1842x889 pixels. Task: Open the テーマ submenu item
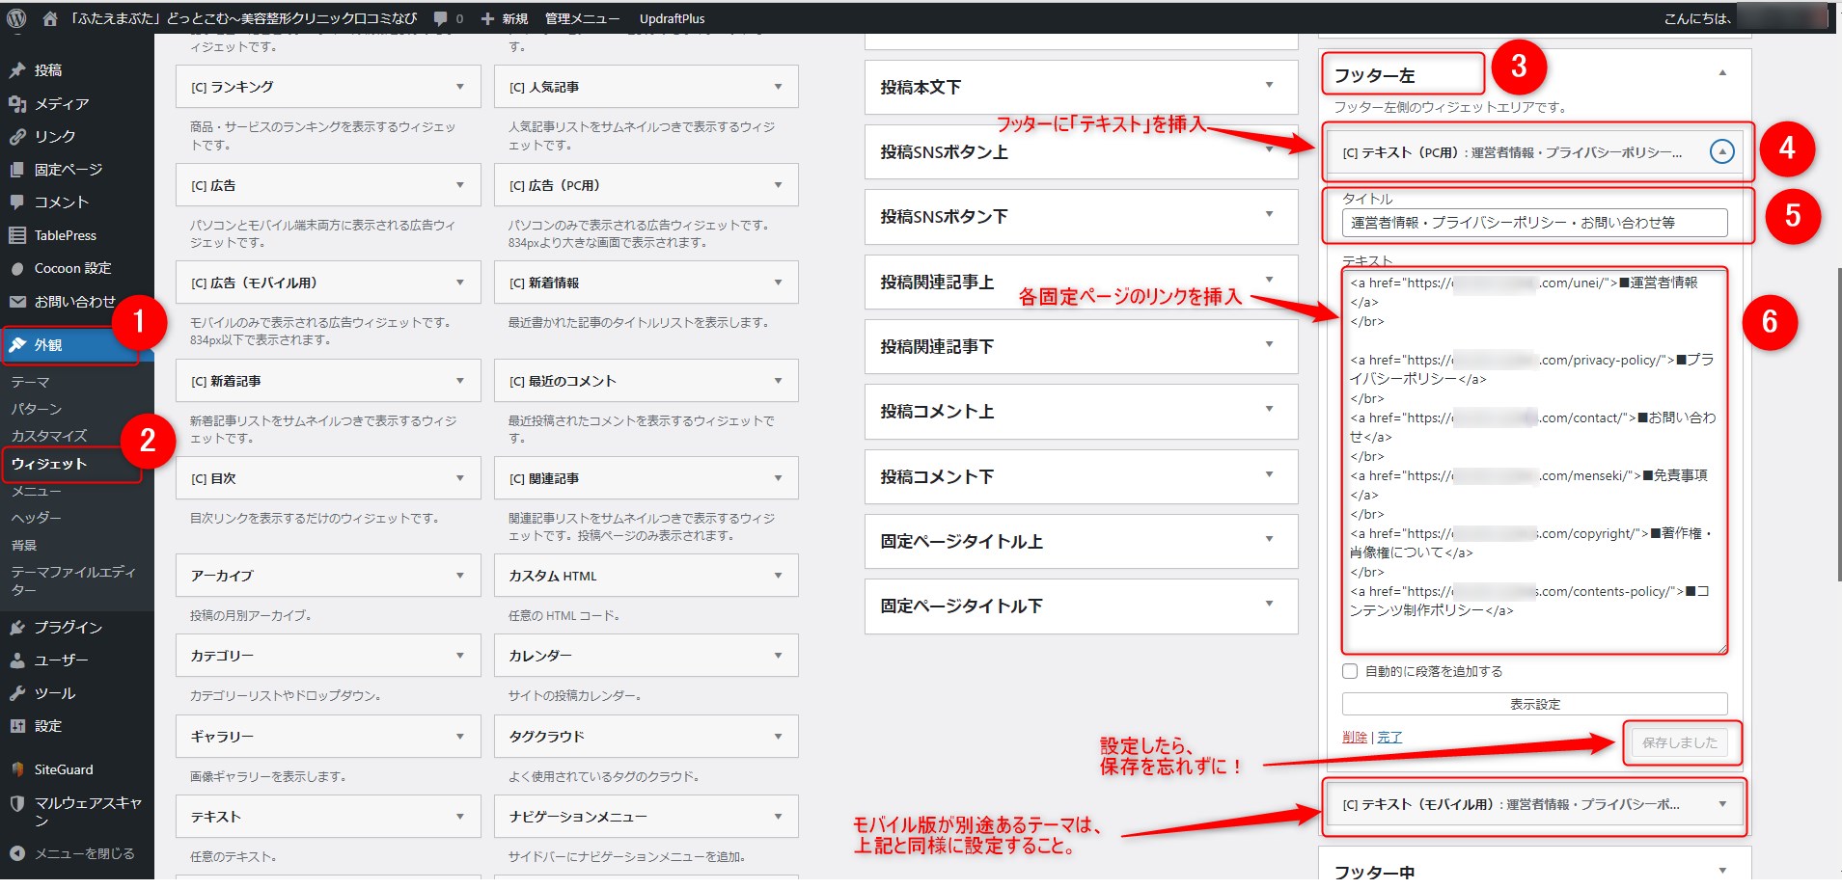30,382
